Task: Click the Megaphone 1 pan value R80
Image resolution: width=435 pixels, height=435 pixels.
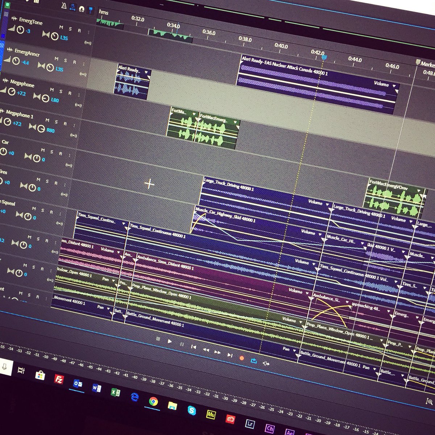Action: (50, 130)
